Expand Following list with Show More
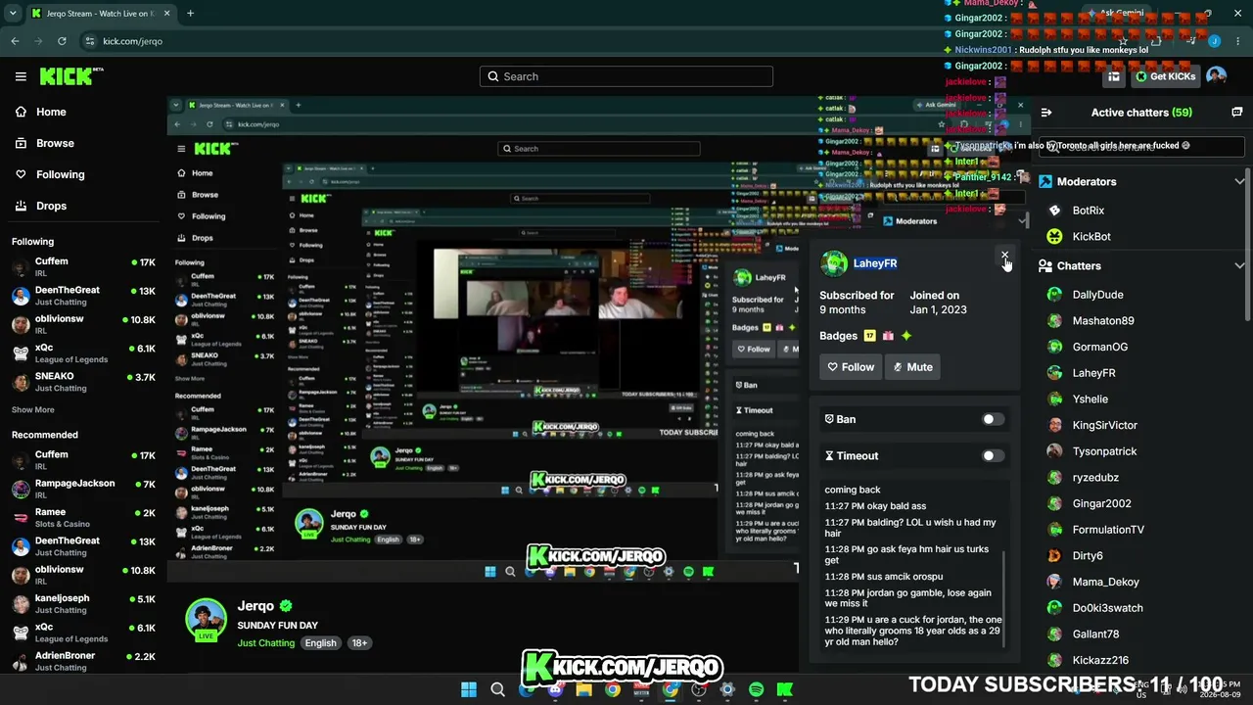The width and height of the screenshot is (1253, 705). (x=33, y=409)
